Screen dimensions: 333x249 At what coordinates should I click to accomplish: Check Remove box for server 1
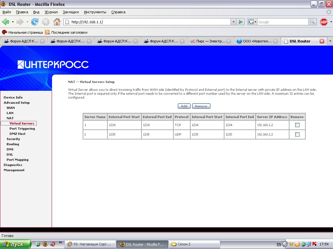point(297,125)
